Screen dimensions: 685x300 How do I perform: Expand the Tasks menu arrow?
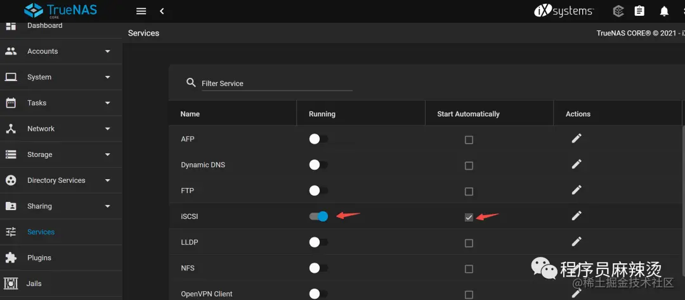(107, 103)
